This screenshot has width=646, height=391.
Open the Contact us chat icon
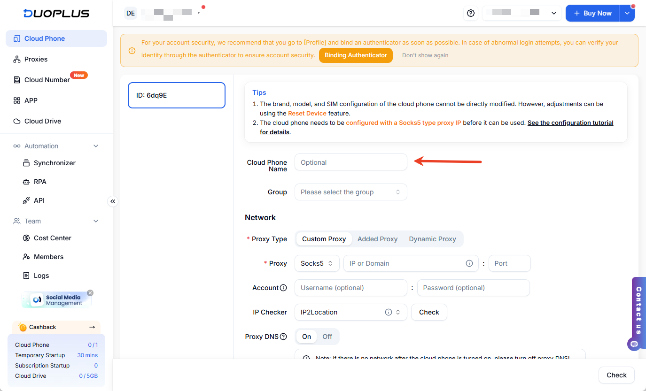pyautogui.click(x=634, y=344)
